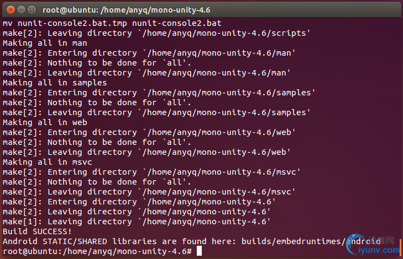This screenshot has width=403, height=259.
Task: Click the "Making all in msvc" line
Action: coord(47,162)
